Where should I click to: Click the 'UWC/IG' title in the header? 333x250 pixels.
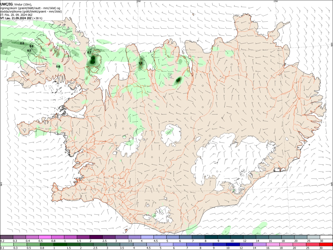6,4
